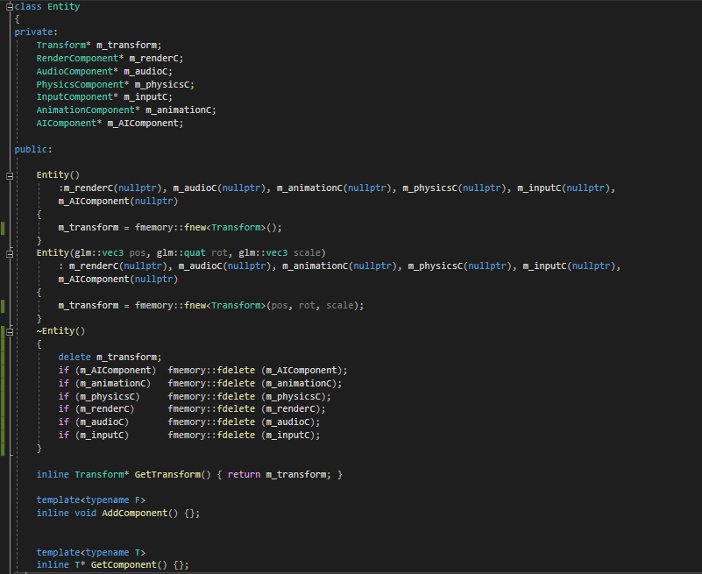702x574 pixels.
Task: Click the RenderComponent type name
Action: [x=77, y=58]
